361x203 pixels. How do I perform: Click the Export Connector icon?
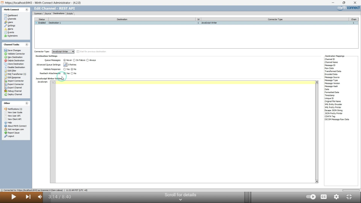click(6, 84)
